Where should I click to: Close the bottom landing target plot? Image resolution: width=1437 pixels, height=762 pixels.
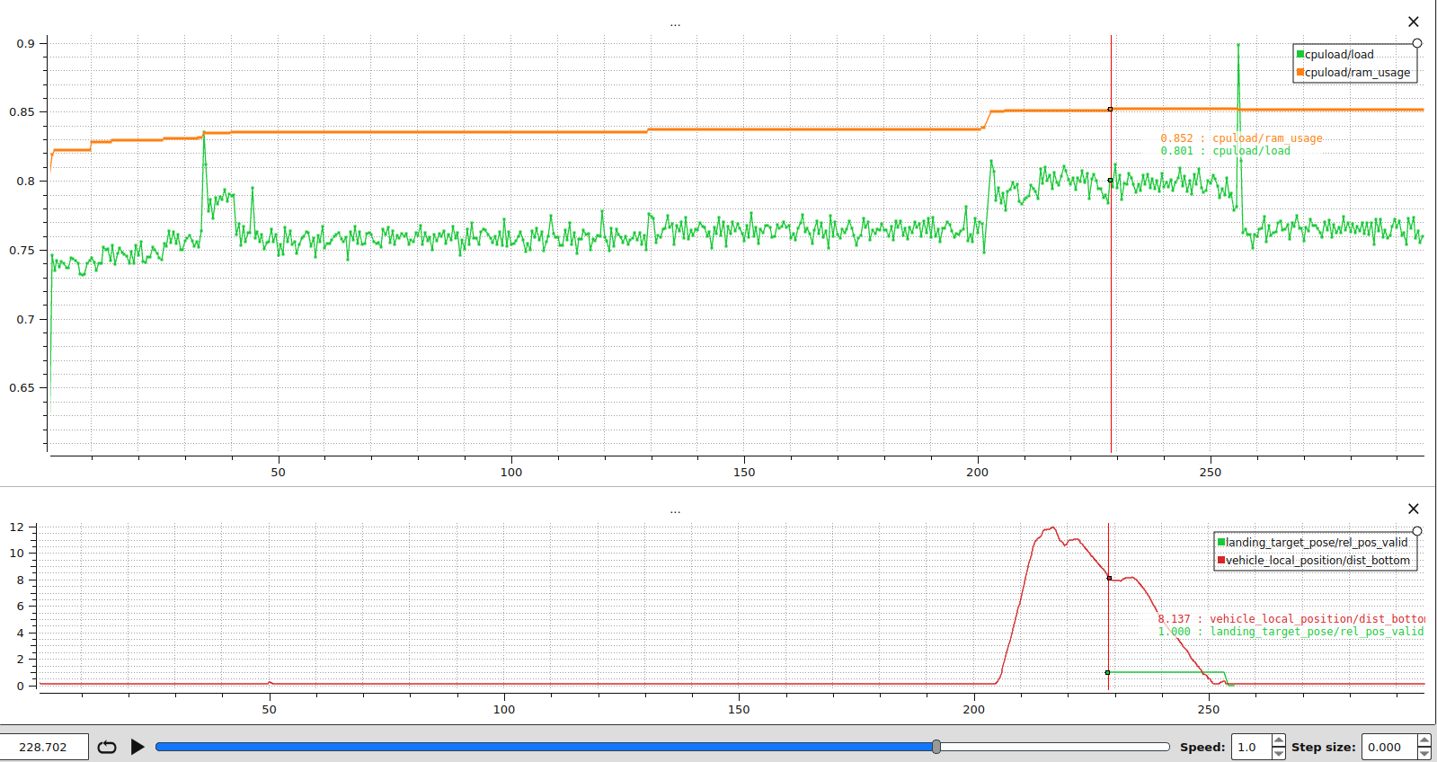click(x=1413, y=509)
